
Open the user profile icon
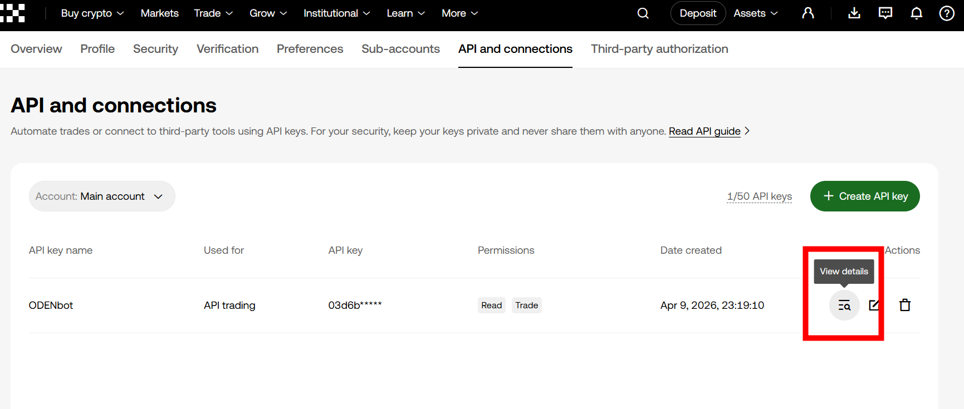click(x=808, y=13)
